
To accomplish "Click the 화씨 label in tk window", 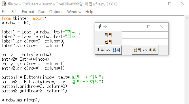I will click(108, 35).
